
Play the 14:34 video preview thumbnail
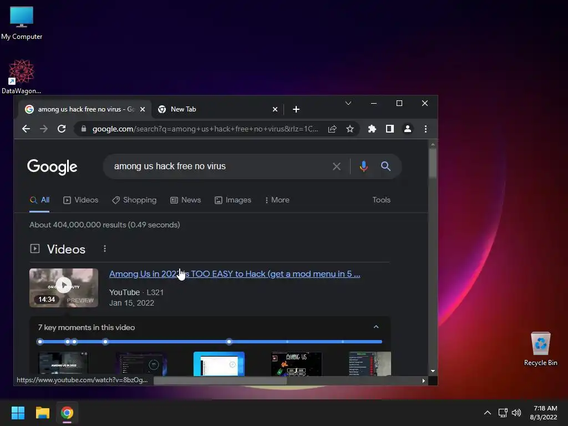tap(64, 288)
